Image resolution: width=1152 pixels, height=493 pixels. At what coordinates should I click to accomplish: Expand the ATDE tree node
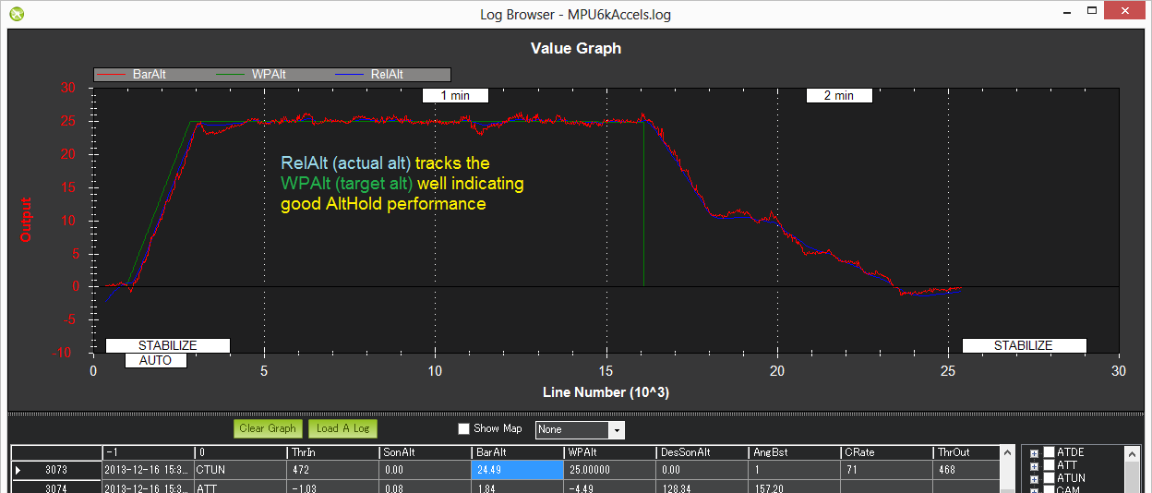coord(1034,453)
